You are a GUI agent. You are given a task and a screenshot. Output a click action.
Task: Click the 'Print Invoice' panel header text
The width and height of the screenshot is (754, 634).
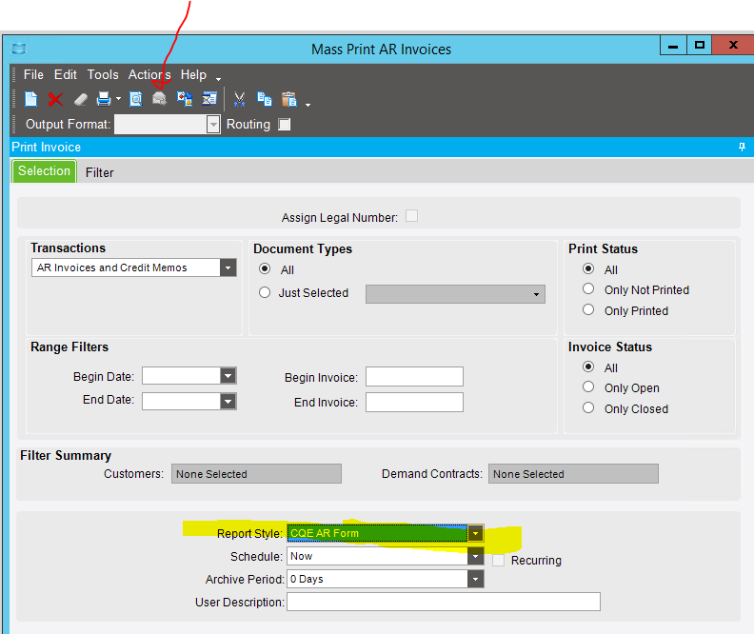[x=46, y=148]
